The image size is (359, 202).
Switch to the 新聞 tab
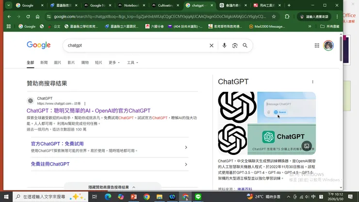[44, 63]
